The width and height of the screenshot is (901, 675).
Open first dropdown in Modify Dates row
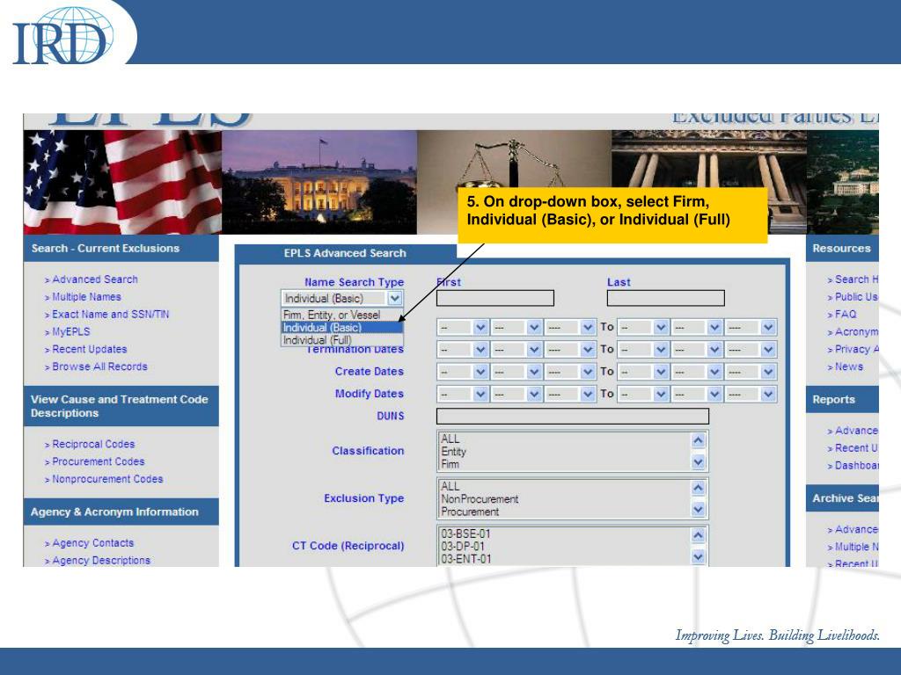(x=463, y=395)
